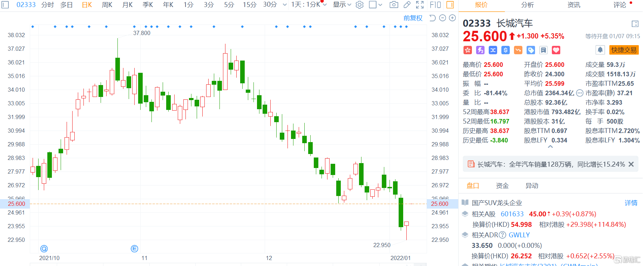Click the orange downtrend chart badge
The height and width of the screenshot is (266, 643).
[x=518, y=50]
